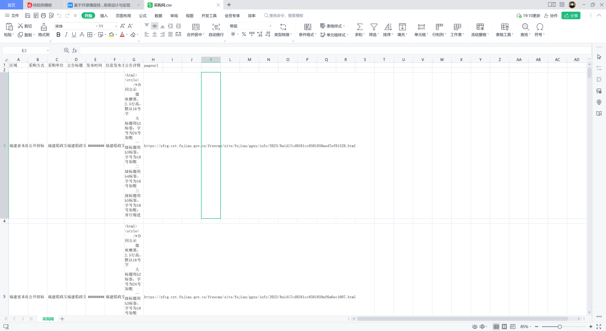Switch to the 视图 tab
Image resolution: width=606 pixels, height=331 pixels.
[190, 15]
